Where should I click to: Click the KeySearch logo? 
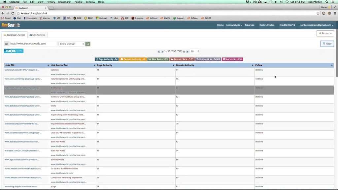11,25
